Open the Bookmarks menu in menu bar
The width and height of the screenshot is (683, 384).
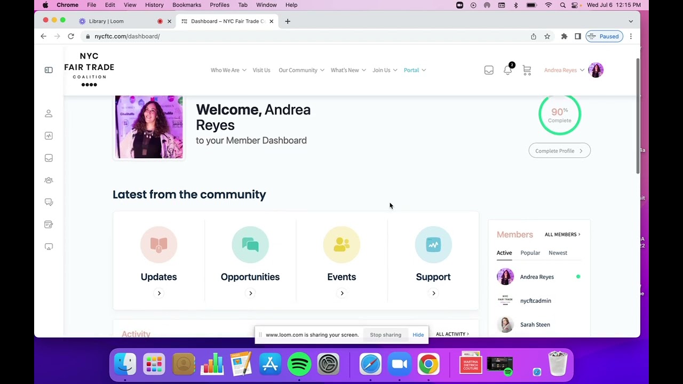187,5
